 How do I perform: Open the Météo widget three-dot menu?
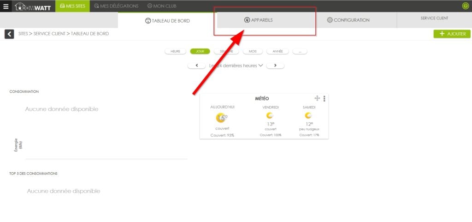[x=324, y=98]
